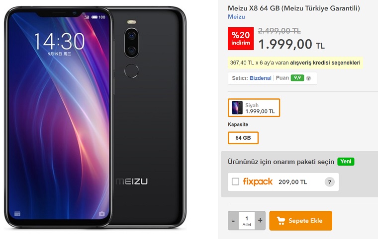
Task: Decrease quantity with the minus button
Action: click(233, 221)
